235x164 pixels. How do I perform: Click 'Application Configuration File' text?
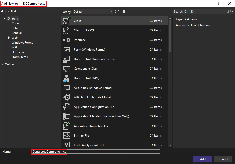(94, 107)
